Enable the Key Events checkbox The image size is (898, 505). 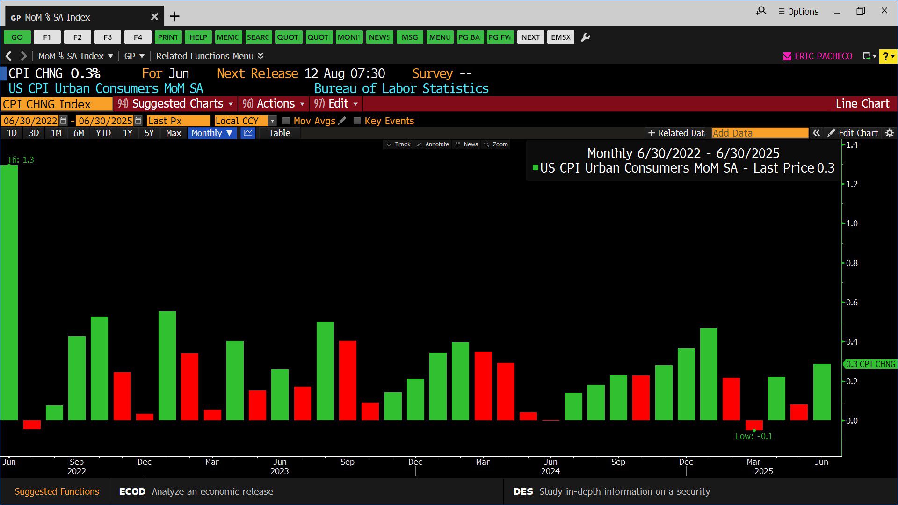click(x=357, y=121)
